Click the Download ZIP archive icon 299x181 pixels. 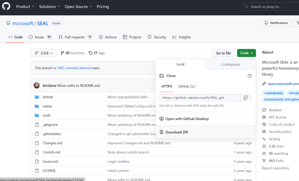[x=162, y=132]
